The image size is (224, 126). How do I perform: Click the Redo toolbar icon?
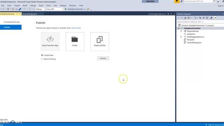pyautogui.click(x=30, y=9)
